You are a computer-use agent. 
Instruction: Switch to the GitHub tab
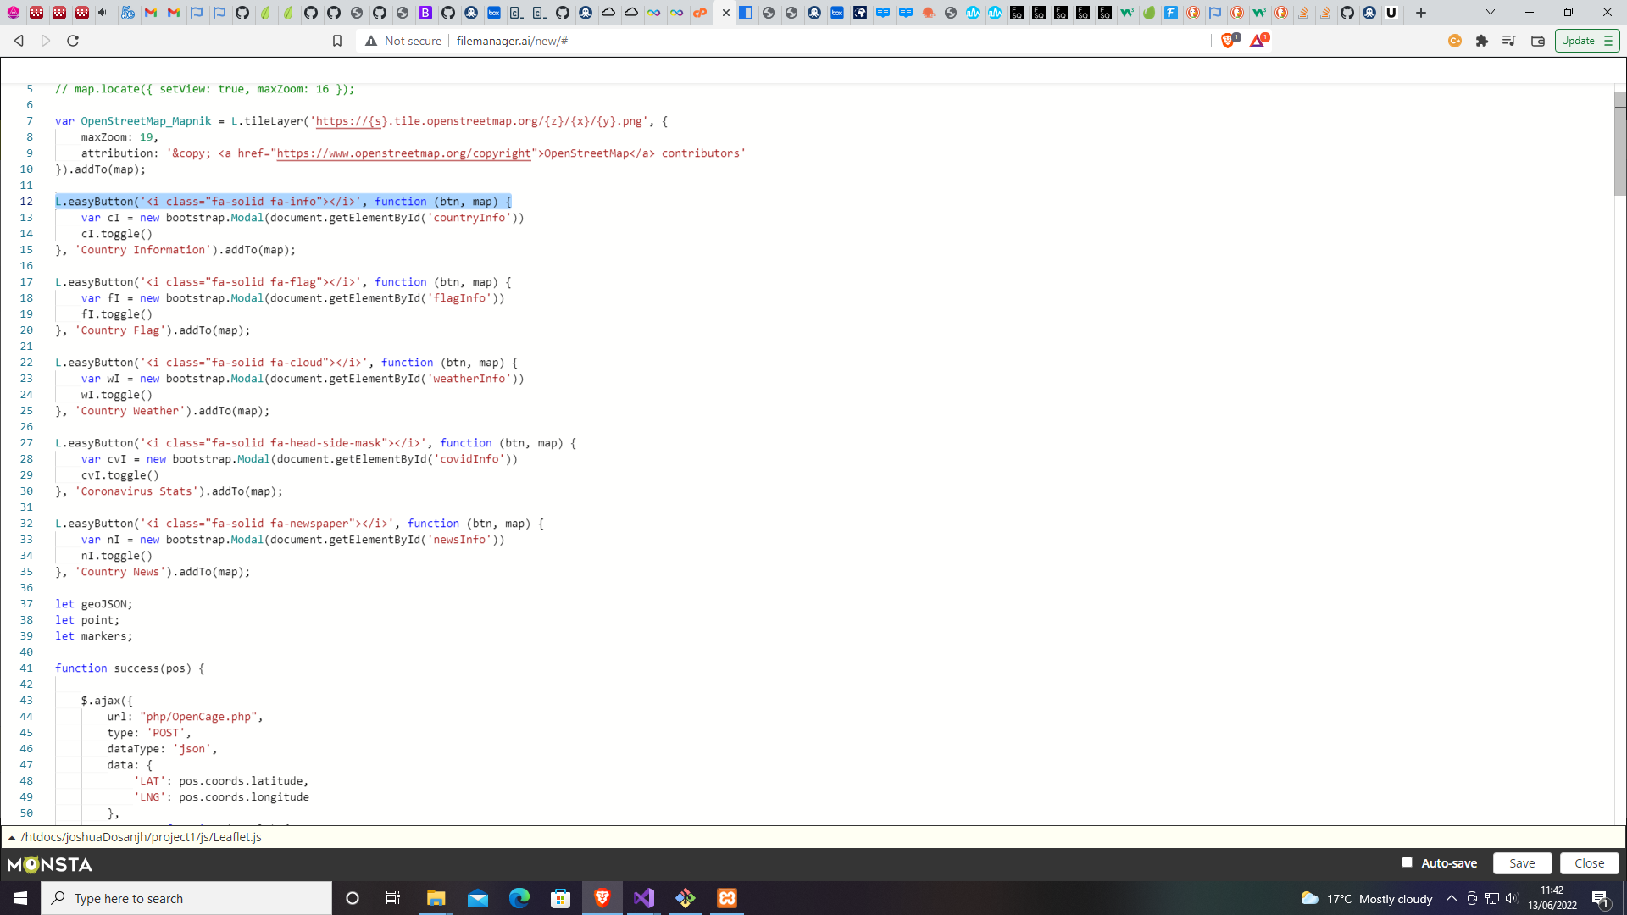[x=243, y=13]
